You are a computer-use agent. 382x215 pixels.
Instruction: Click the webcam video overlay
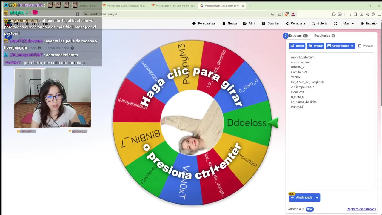[x=53, y=98]
